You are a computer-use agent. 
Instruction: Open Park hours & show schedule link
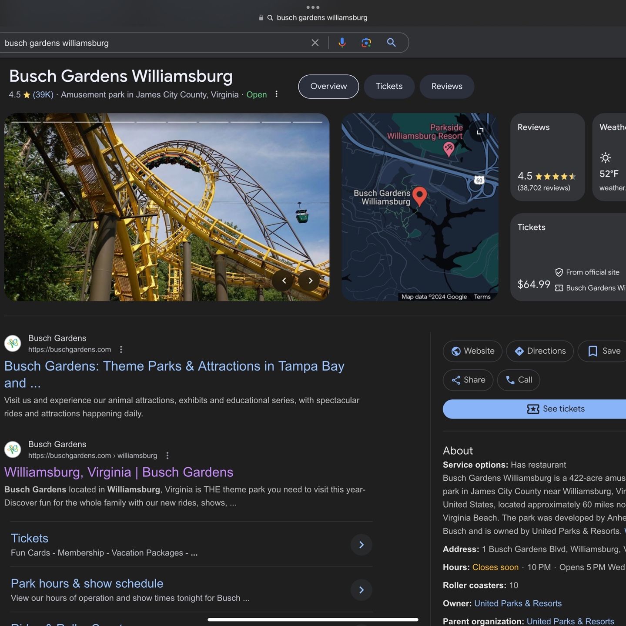tap(87, 583)
